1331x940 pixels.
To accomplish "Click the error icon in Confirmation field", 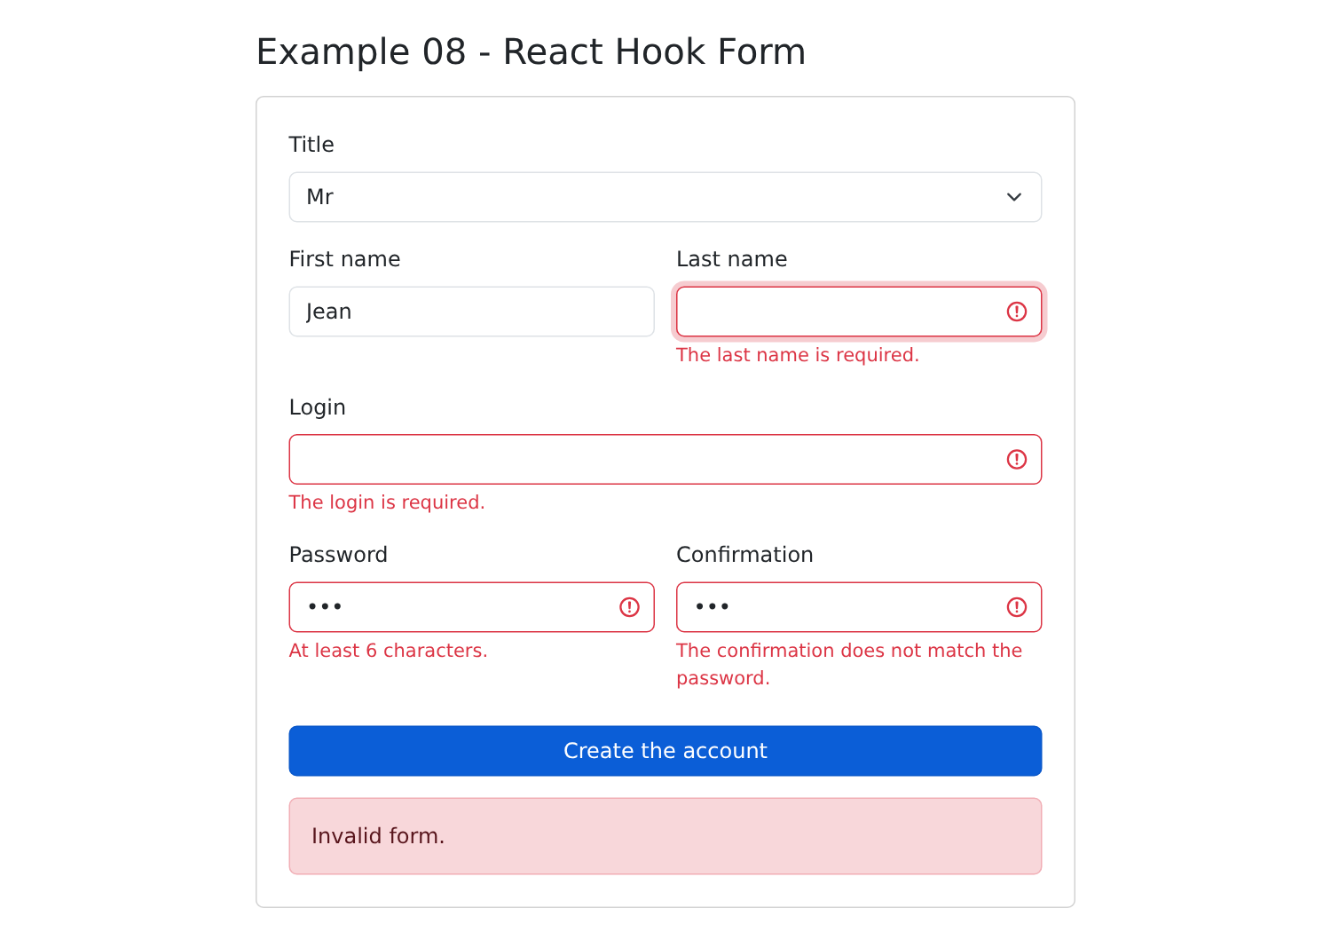I will [1017, 607].
